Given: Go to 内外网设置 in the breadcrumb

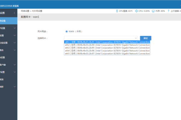Looking at the screenshot, I should click(37, 11).
